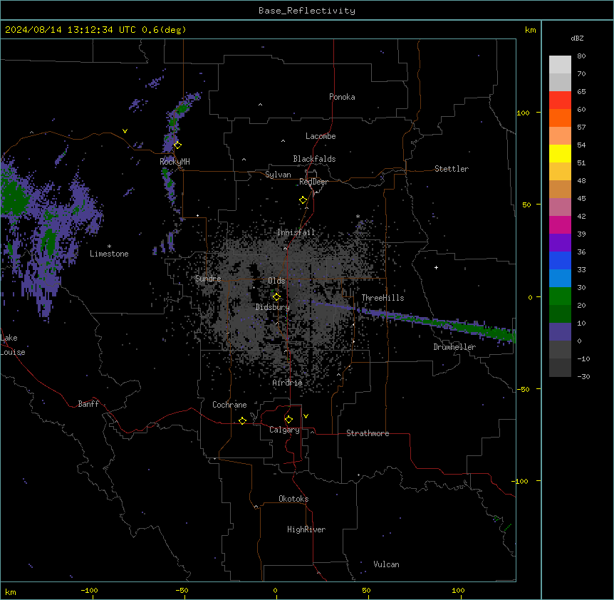
Task: Pick the yellow 54-51 dBZ legend color
Action: tap(560, 153)
